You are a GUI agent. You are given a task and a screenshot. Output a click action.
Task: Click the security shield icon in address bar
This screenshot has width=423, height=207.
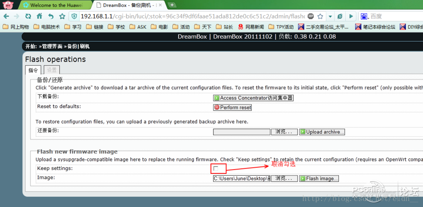point(74,16)
